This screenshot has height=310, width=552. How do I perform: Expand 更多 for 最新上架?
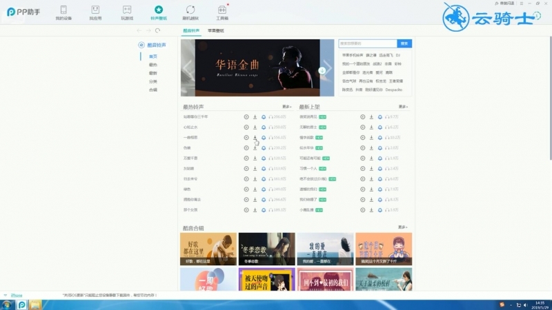click(x=403, y=107)
